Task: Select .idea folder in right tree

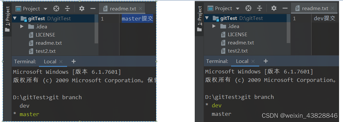Action: pos(229,26)
